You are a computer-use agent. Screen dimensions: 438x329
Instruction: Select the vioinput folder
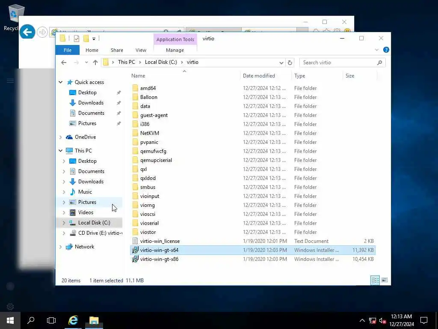[x=149, y=196]
